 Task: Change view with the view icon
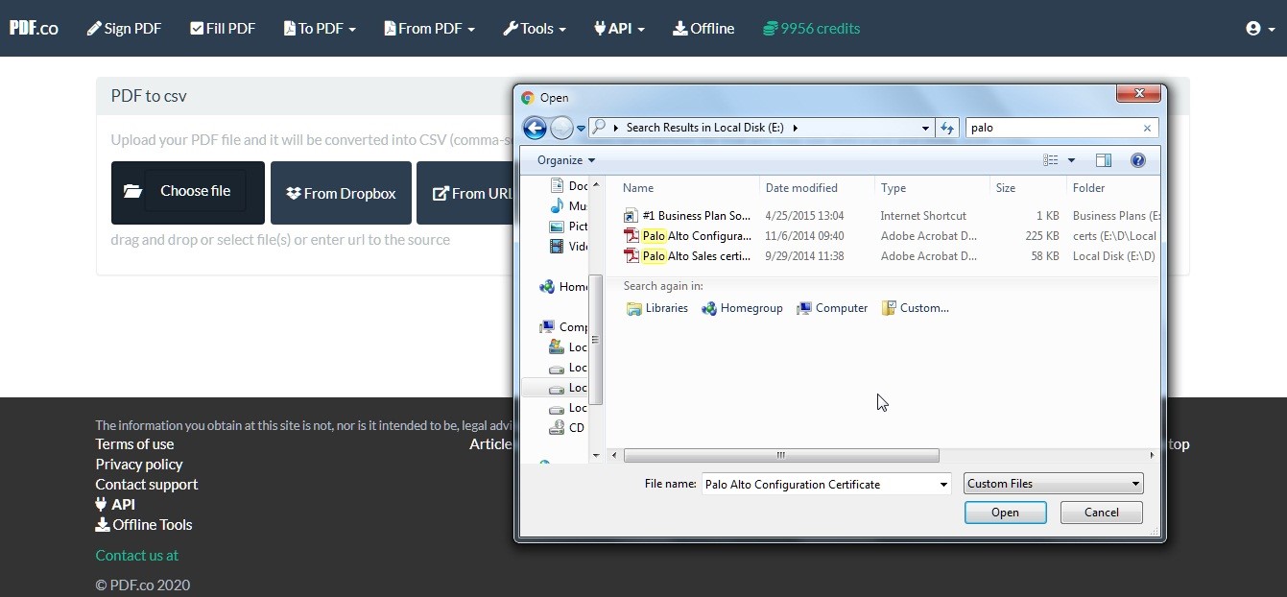[1051, 160]
